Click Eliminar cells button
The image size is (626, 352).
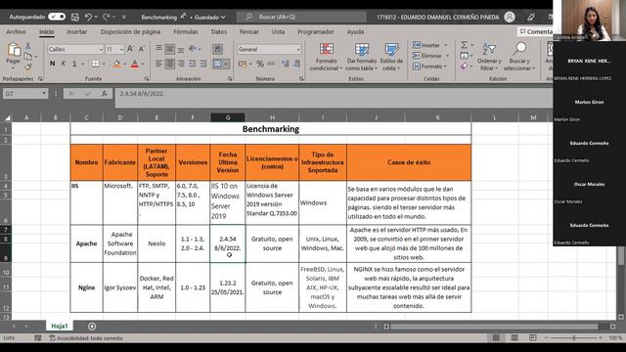431,56
